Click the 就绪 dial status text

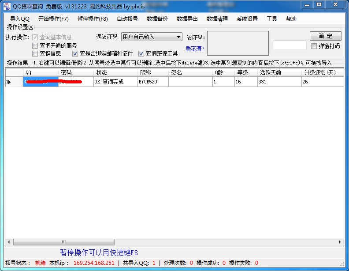[40, 263]
